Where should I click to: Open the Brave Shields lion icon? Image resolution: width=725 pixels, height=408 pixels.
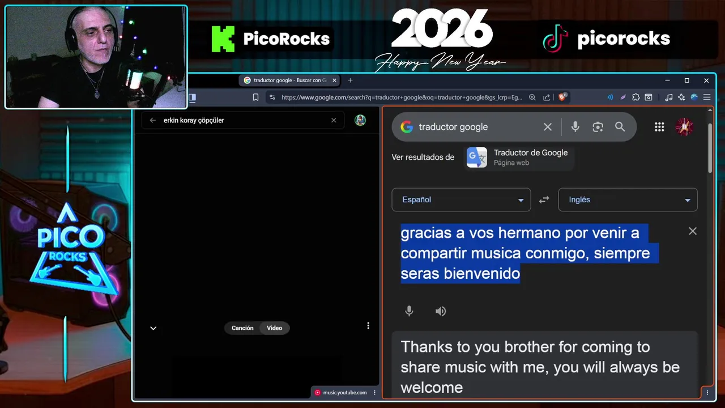coord(563,97)
